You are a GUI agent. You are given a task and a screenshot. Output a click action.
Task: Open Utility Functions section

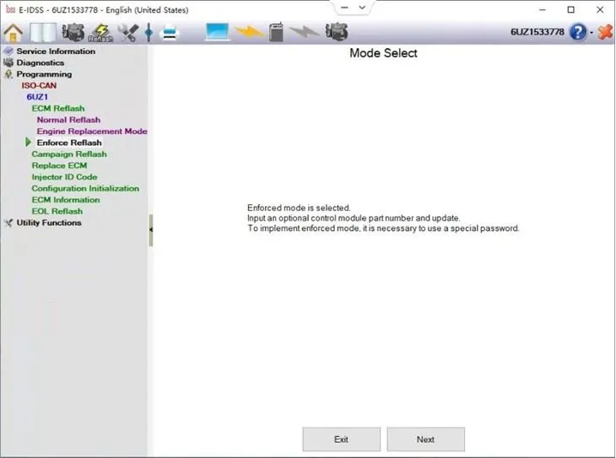pos(49,223)
